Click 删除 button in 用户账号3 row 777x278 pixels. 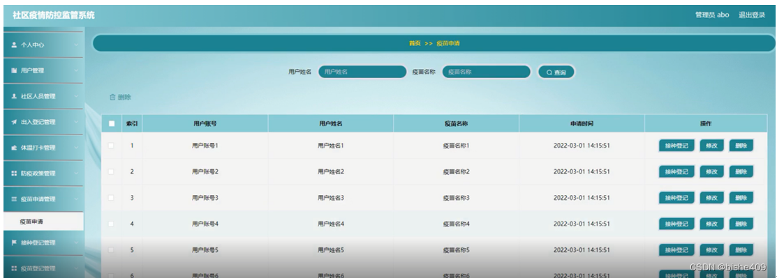pos(741,198)
